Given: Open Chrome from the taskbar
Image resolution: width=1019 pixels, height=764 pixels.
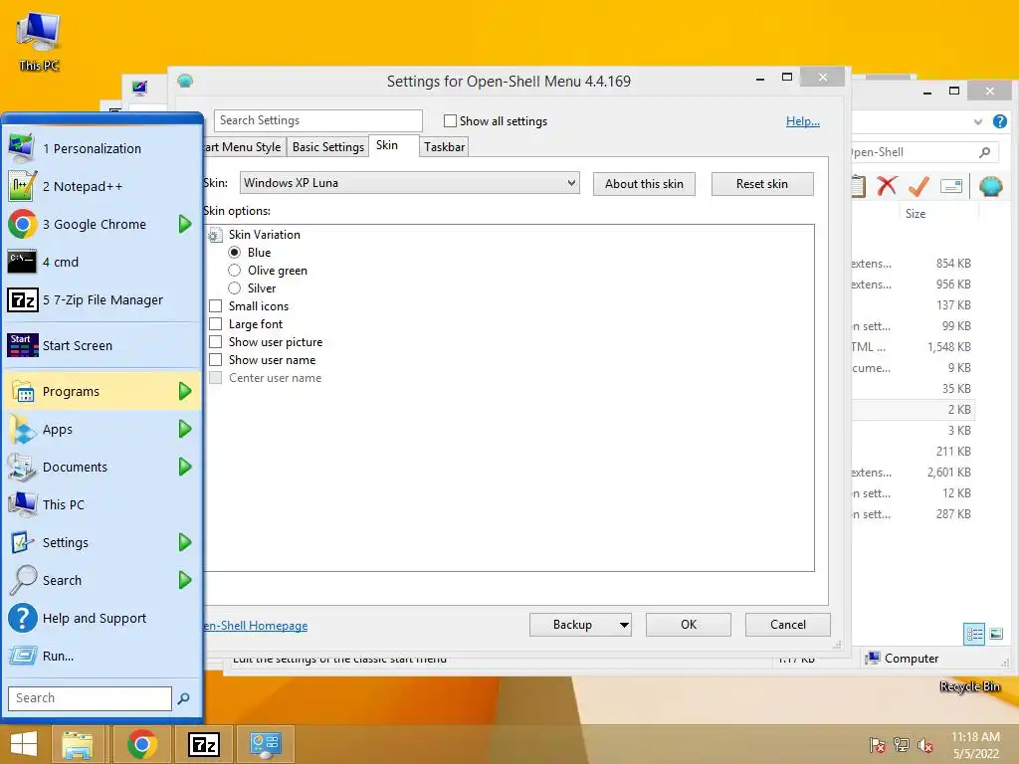Looking at the screenshot, I should pyautogui.click(x=141, y=744).
